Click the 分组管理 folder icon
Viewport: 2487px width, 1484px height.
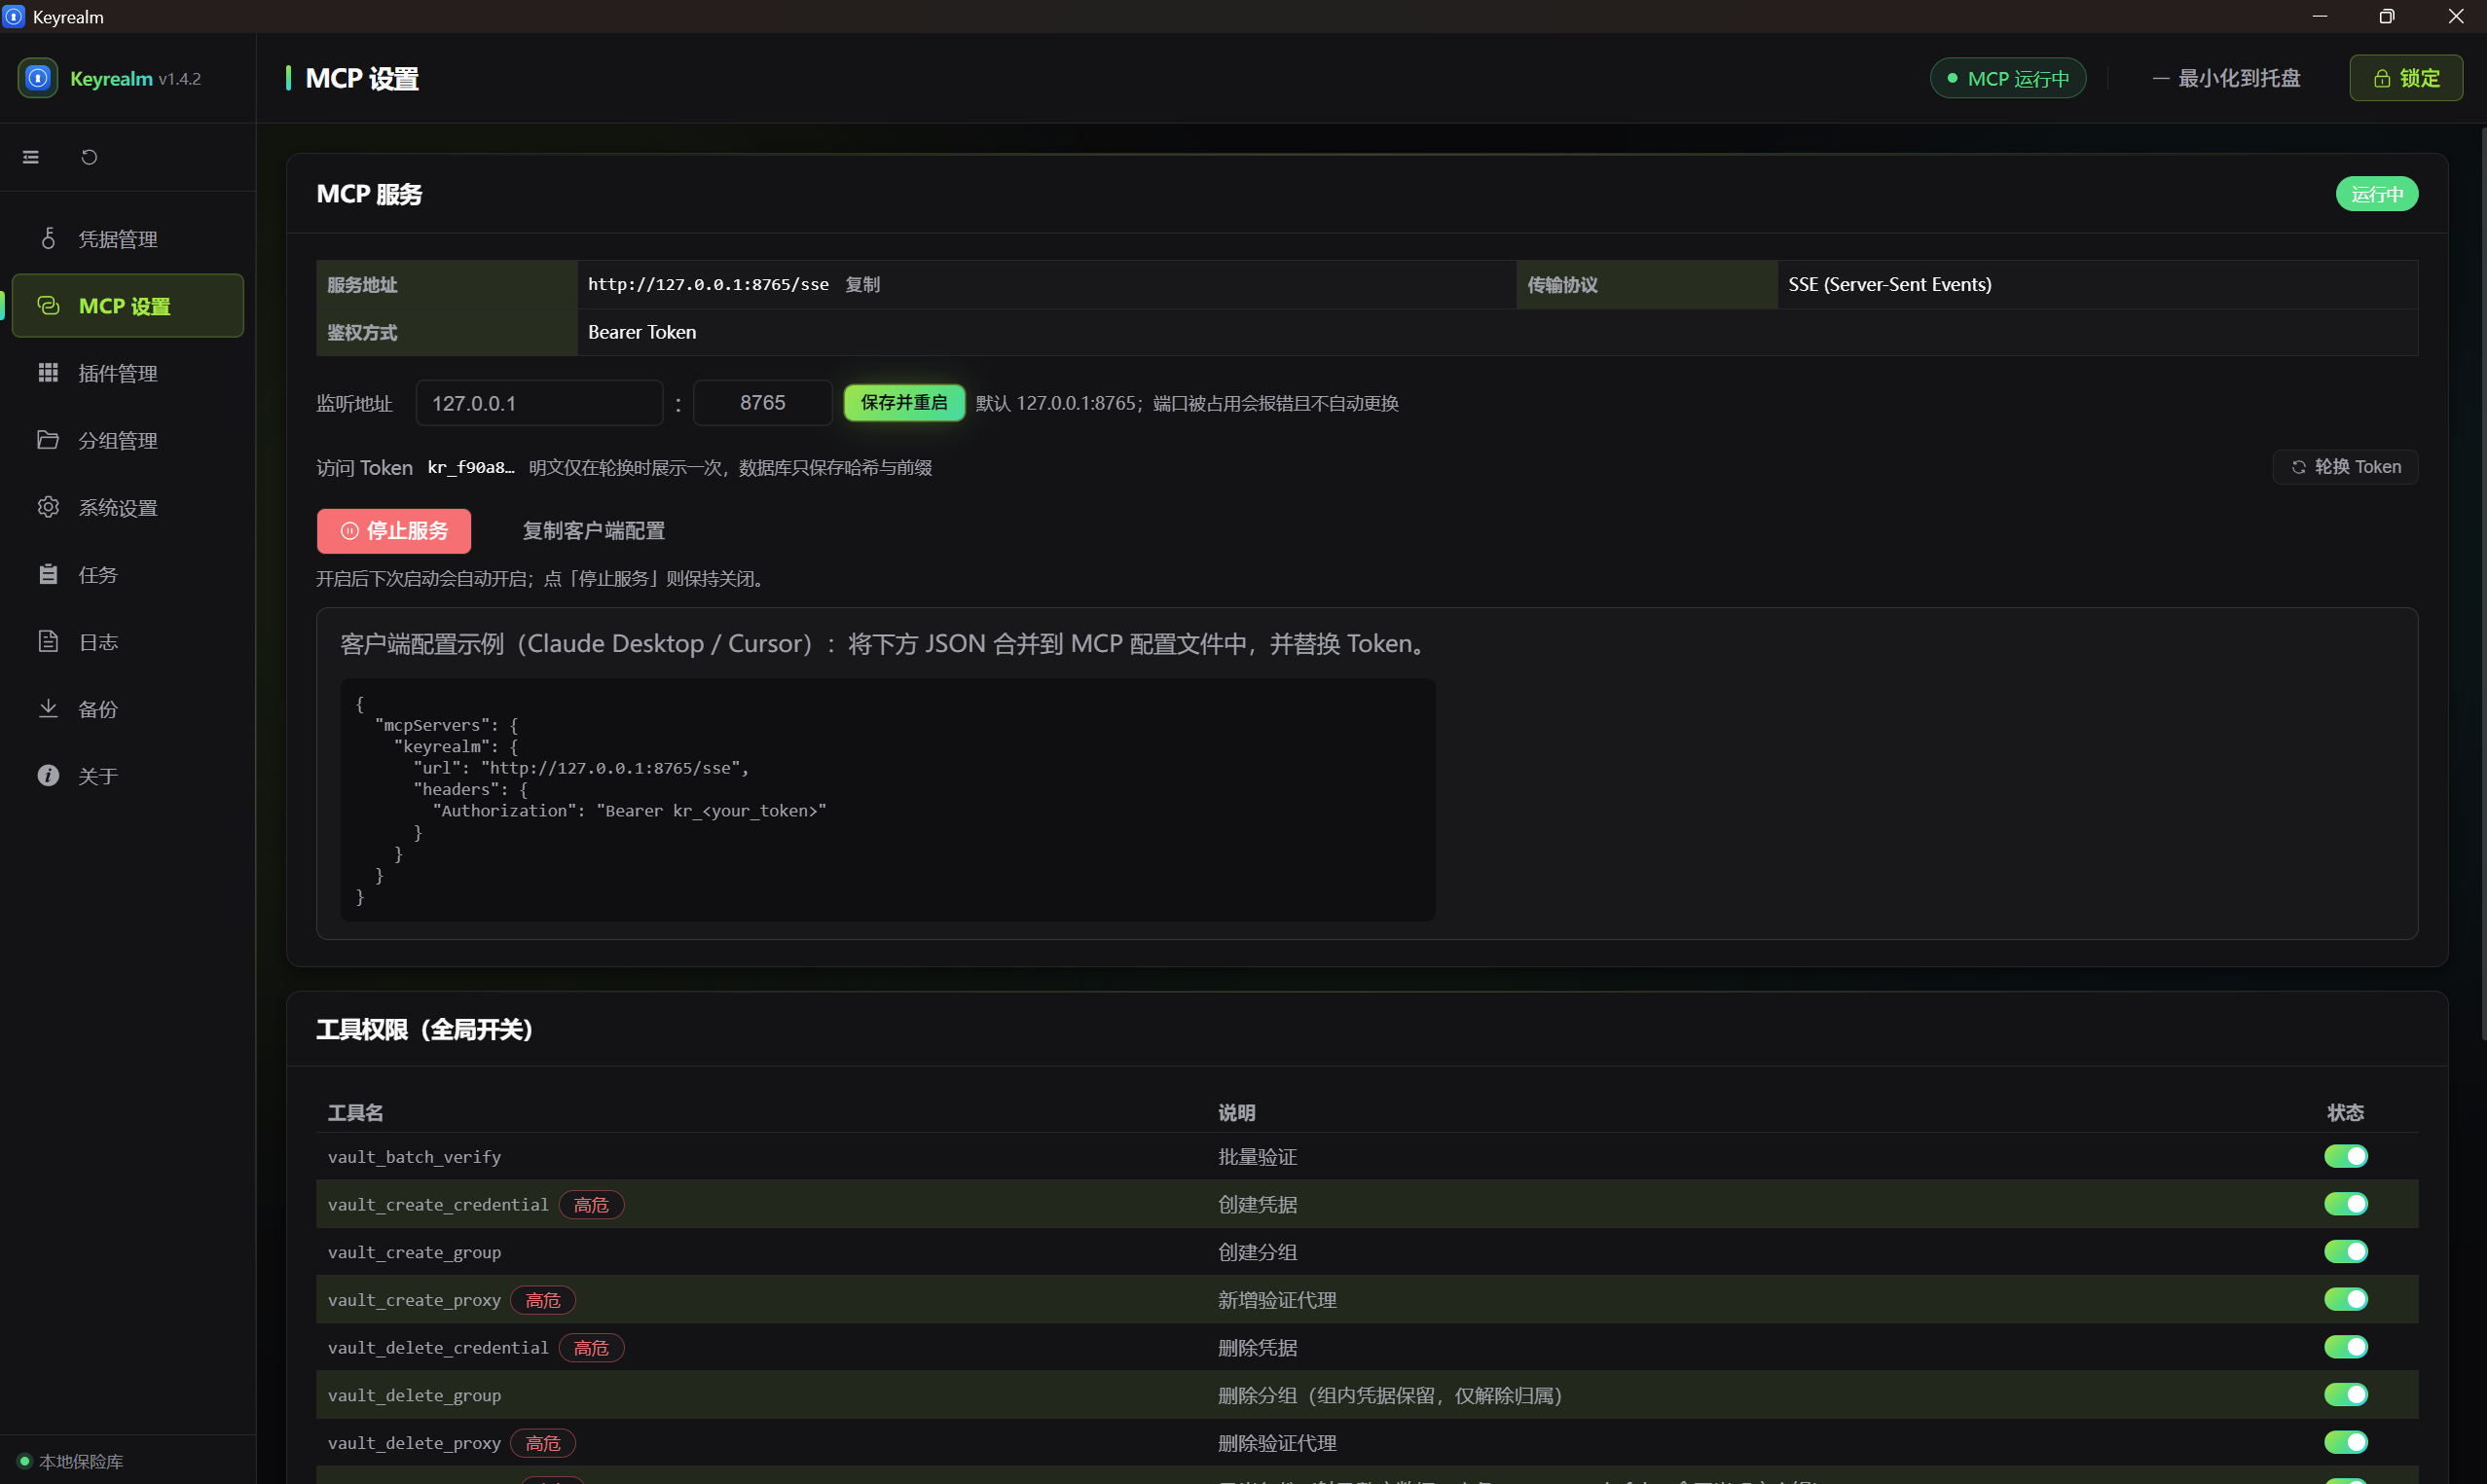[x=48, y=439]
